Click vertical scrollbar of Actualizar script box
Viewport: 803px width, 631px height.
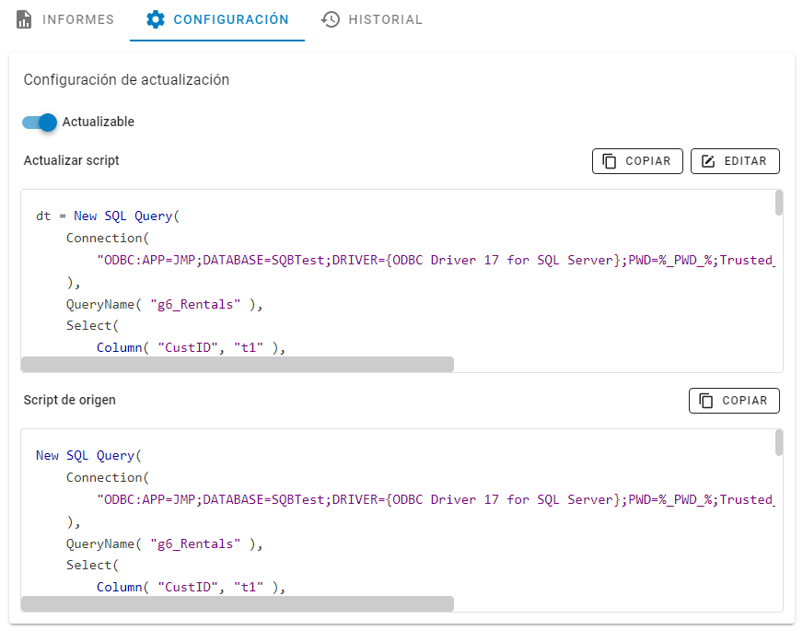(779, 203)
